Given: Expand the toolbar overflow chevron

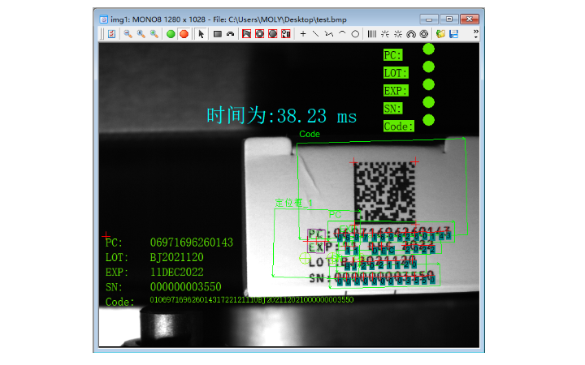Looking at the screenshot, I should [475, 34].
